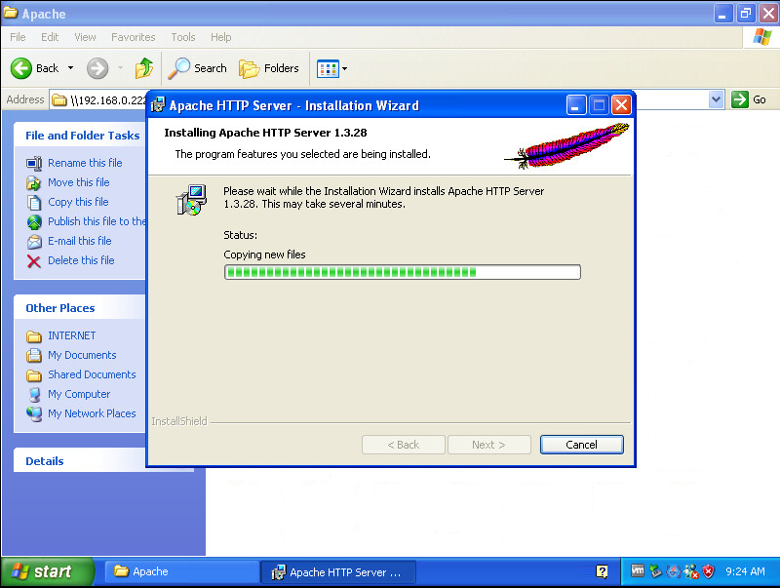
Task: Minimize the Installation Wizard window
Action: [576, 105]
